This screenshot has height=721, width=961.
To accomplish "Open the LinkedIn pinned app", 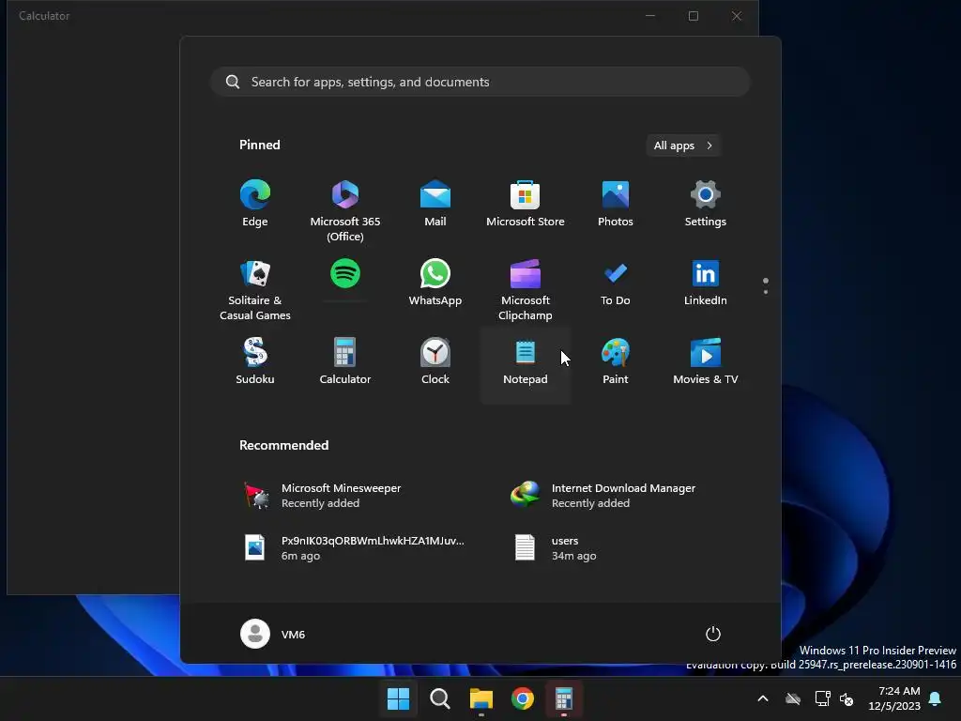I will tap(706, 284).
